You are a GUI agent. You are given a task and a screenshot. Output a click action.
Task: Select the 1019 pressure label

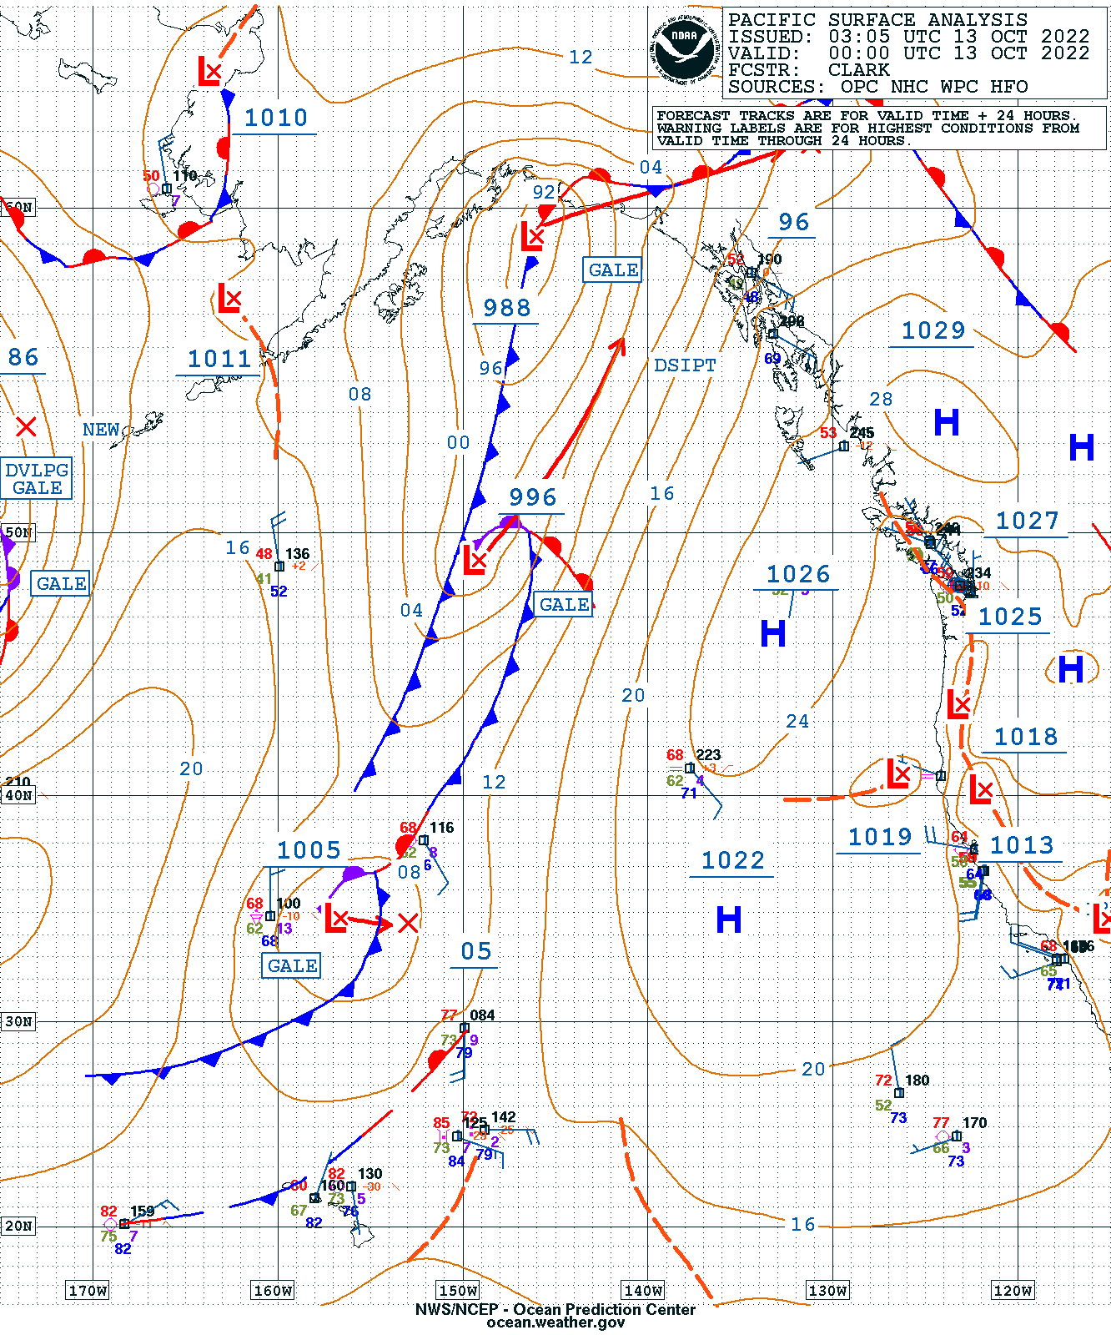pos(880,838)
